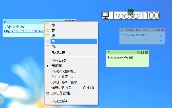Image resolution: width=172 pixels, height=108 pixels.
Task: Open メモの有効期限 expiry setting
Action: [71, 71]
